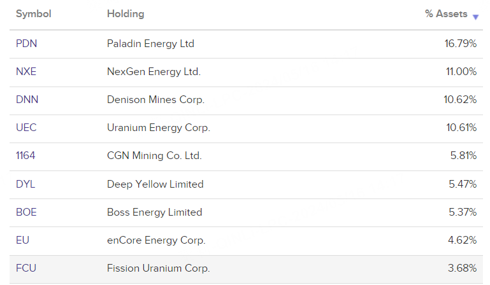Click the NexGen Energy Ltd. holding
The image size is (490, 285).
[154, 72]
